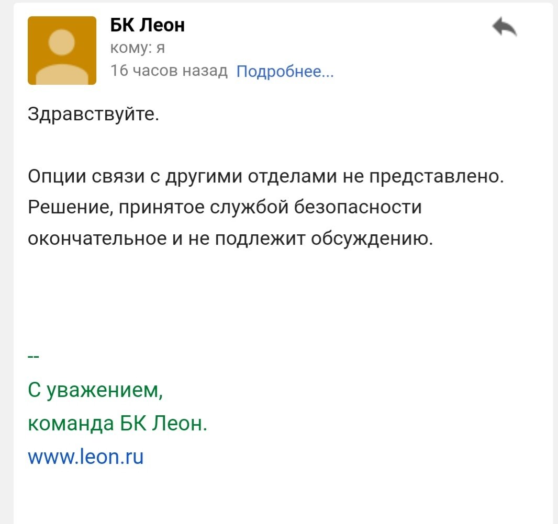Click the greeting "Здравствуйте."
The height and width of the screenshot is (524, 558).
[x=93, y=113]
